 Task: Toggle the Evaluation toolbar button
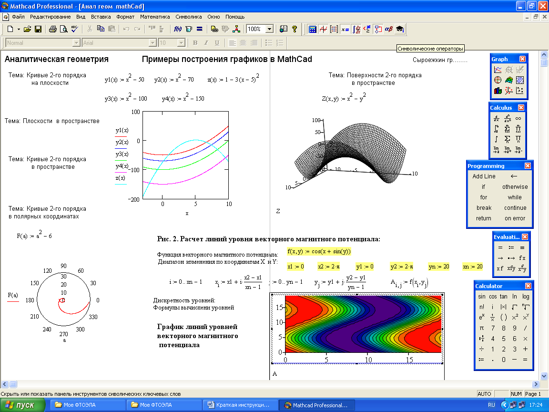click(x=345, y=29)
